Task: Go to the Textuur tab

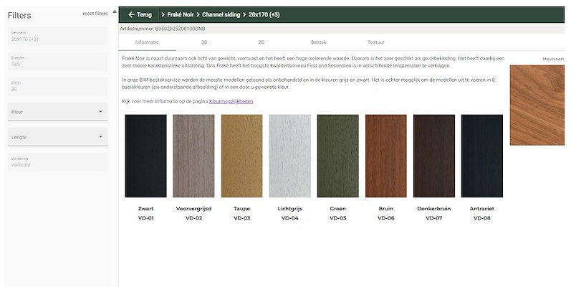Action: [x=376, y=43]
